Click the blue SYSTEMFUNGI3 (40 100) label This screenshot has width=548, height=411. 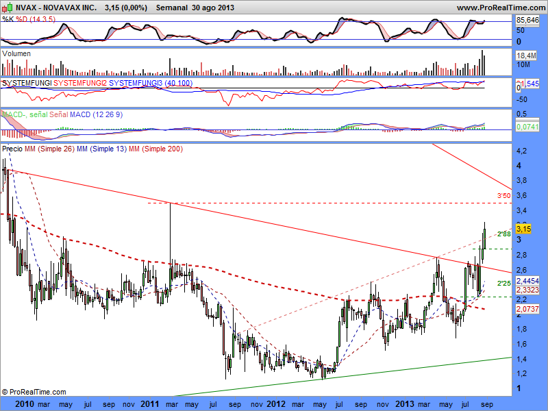(x=151, y=83)
